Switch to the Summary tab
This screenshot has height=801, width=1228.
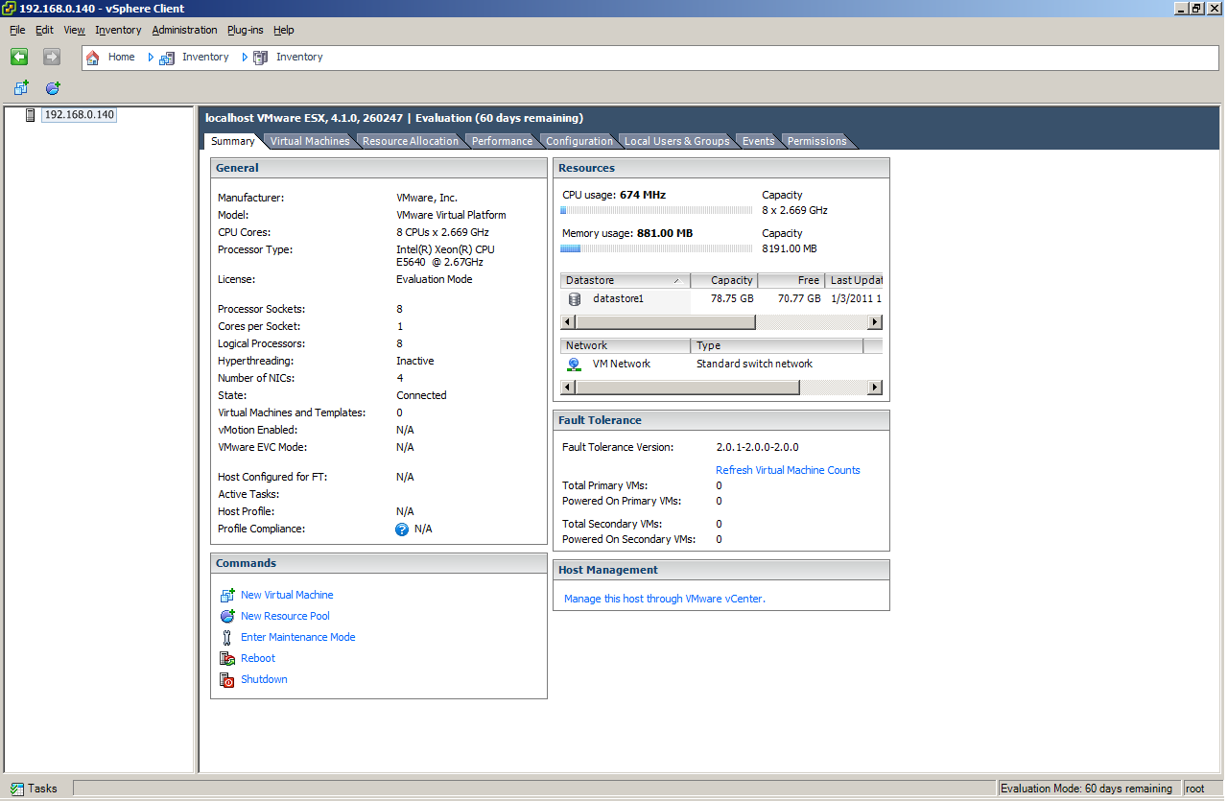click(x=233, y=141)
